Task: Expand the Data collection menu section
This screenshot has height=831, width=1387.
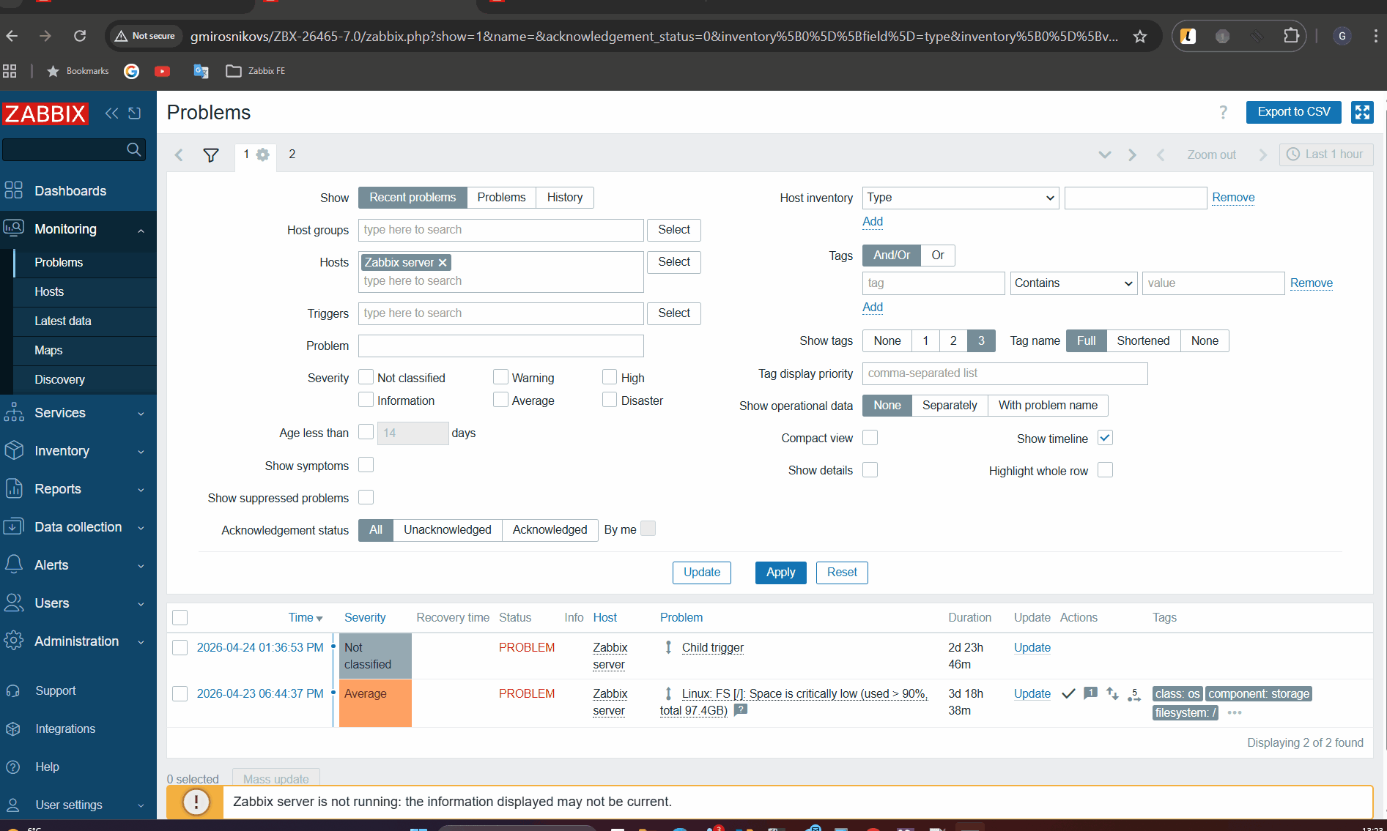Action: tap(78, 527)
